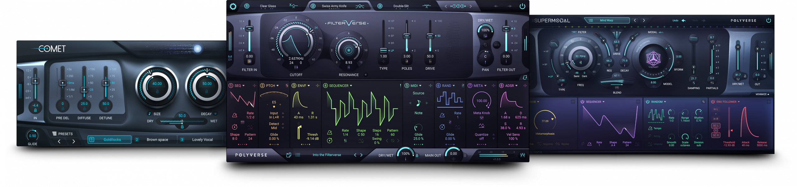The width and height of the screenshot is (797, 187).
Task: Click Filterverse redo arrow
Action: point(509,6)
